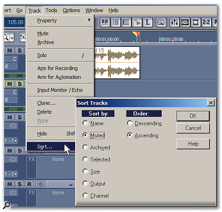The height and width of the screenshot is (212, 222).
Task: Choose Arm for Recording menu item
Action: (x=60, y=68)
